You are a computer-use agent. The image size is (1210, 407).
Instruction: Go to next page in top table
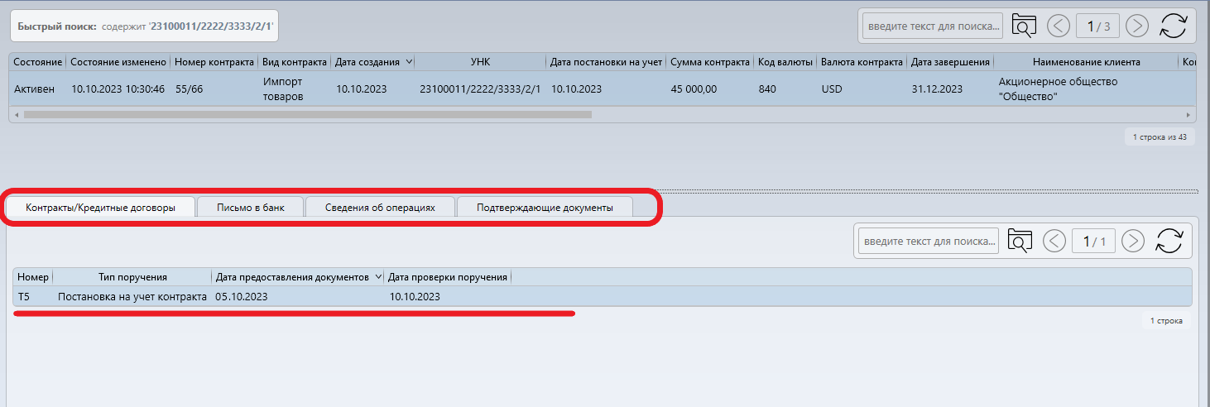point(1137,26)
